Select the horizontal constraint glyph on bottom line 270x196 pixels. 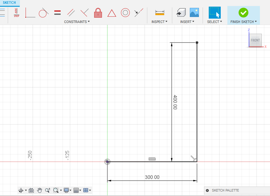[152, 159]
